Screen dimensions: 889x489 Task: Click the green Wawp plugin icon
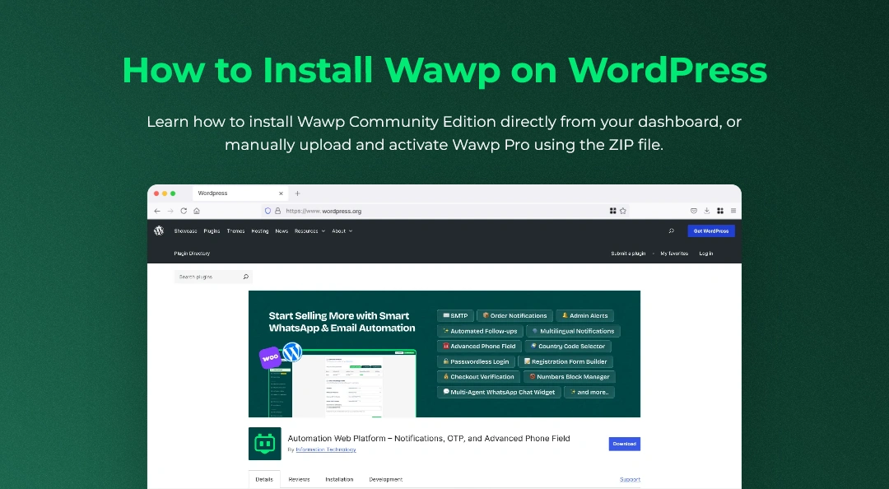pos(265,444)
